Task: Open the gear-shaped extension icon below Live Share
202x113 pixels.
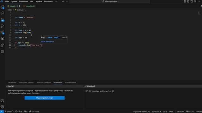Action: click(x=3, y=51)
